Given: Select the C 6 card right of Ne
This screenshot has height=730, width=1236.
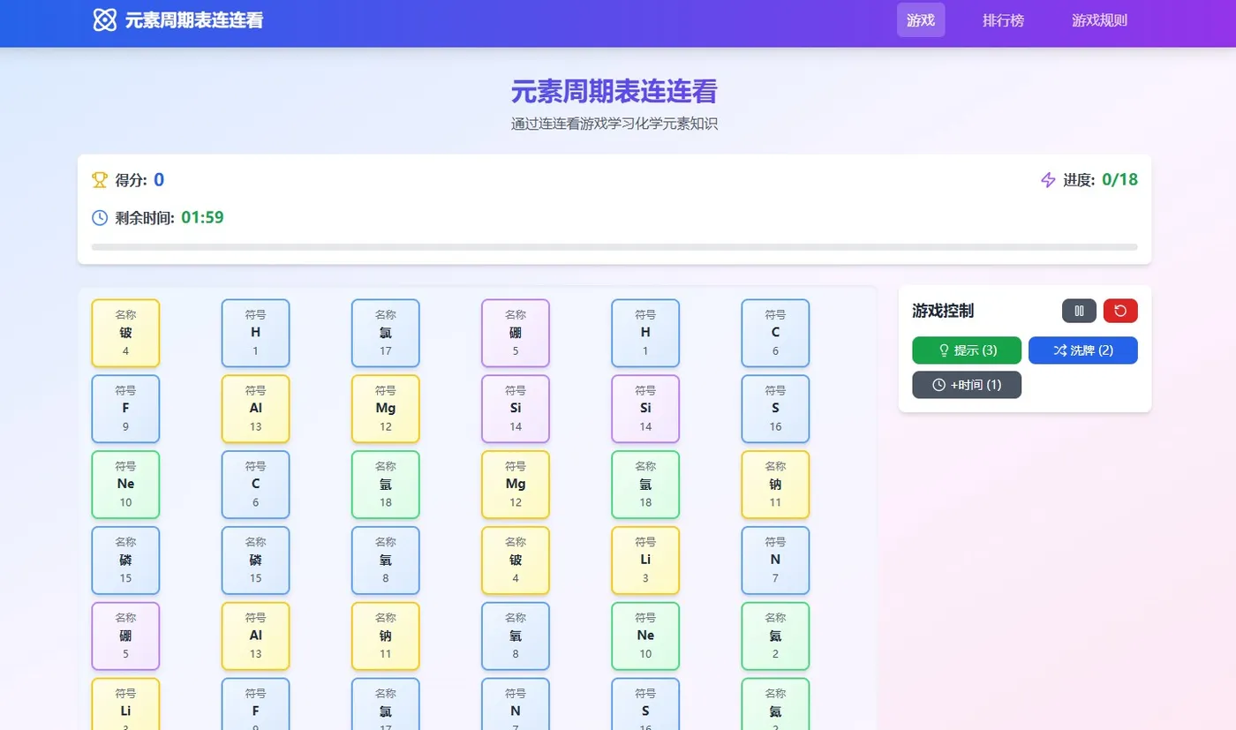Looking at the screenshot, I should pyautogui.click(x=256, y=485).
